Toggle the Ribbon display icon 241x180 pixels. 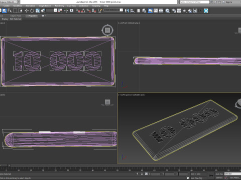[150, 11]
